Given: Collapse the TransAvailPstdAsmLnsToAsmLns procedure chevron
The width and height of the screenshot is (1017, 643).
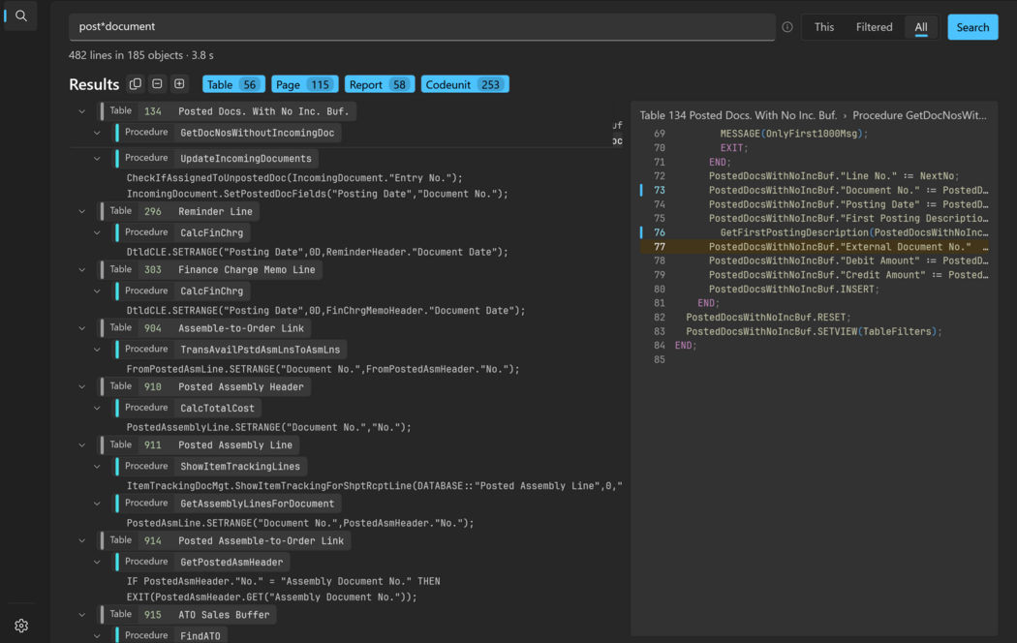Looking at the screenshot, I should (97, 350).
